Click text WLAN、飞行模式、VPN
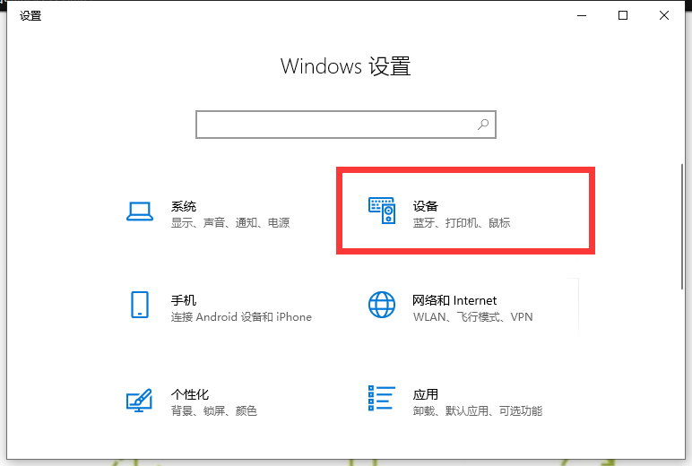692x466 pixels. [473, 317]
